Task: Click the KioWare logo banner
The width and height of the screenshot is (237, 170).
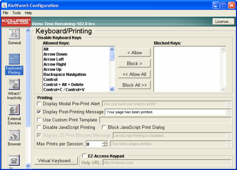Action: click(x=16, y=21)
